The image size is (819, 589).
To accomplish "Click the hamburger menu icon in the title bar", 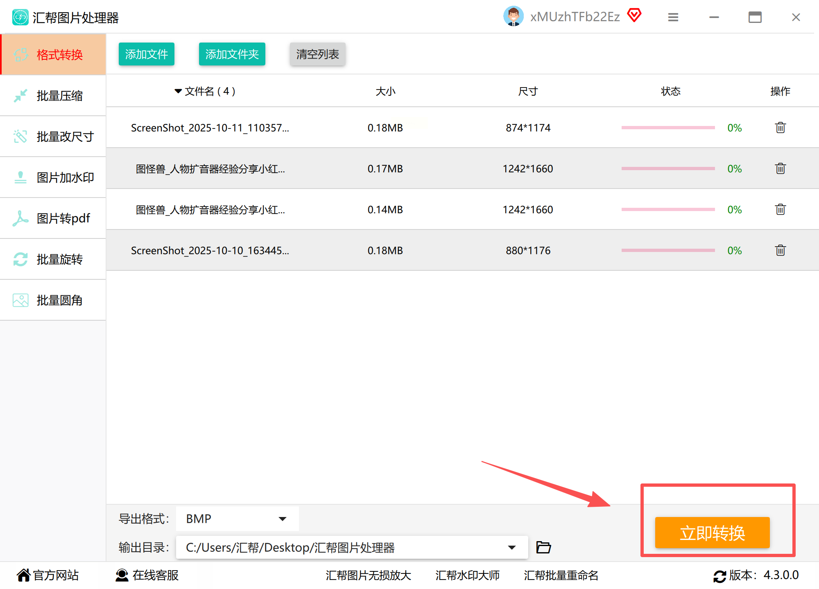I will point(673,17).
